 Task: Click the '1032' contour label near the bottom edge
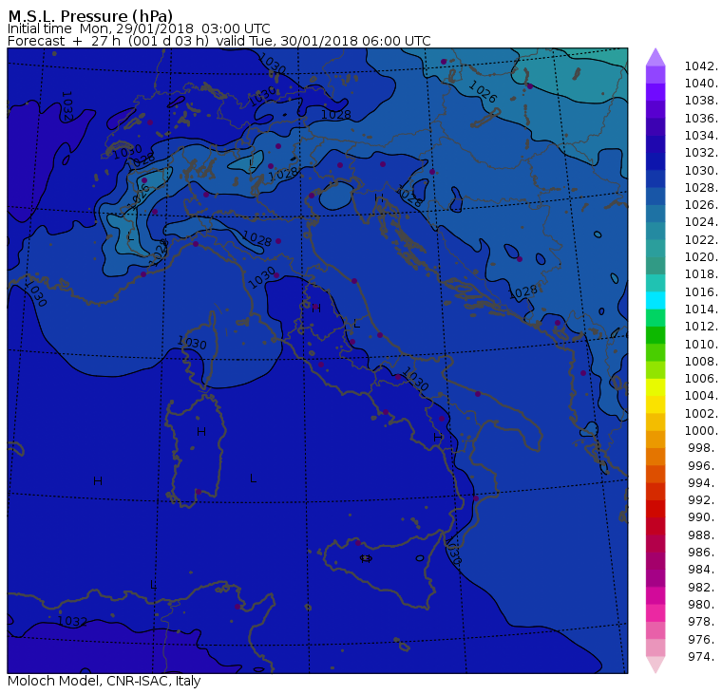[x=72, y=621]
